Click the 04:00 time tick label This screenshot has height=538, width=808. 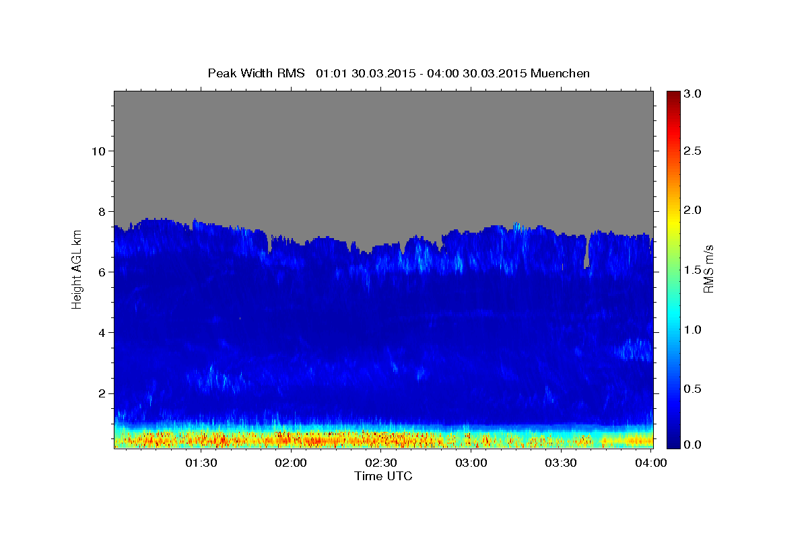pyautogui.click(x=652, y=463)
